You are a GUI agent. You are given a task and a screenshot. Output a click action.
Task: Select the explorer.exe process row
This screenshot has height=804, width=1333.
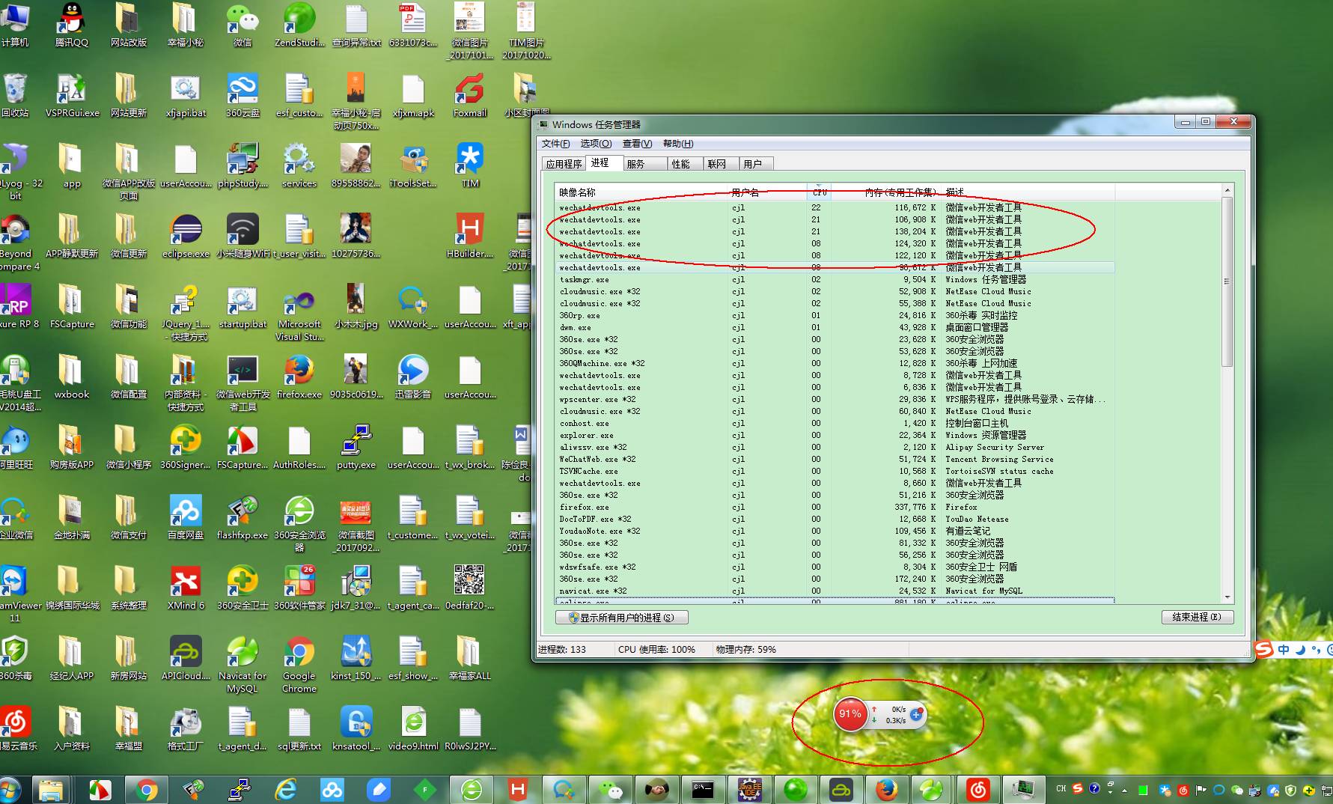coord(835,435)
